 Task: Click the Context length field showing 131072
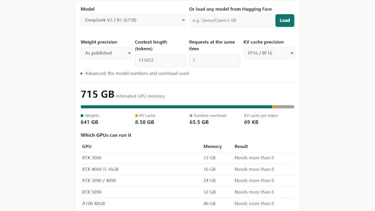point(160,60)
